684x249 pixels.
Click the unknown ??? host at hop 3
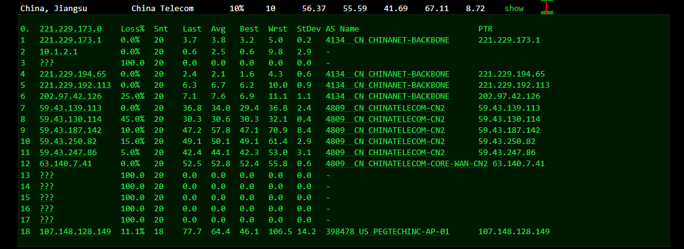(46, 62)
